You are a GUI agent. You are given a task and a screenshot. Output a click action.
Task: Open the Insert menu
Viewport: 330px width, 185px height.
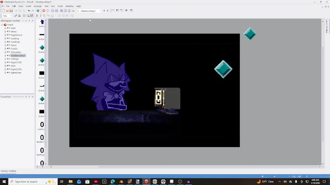tap(28, 6)
